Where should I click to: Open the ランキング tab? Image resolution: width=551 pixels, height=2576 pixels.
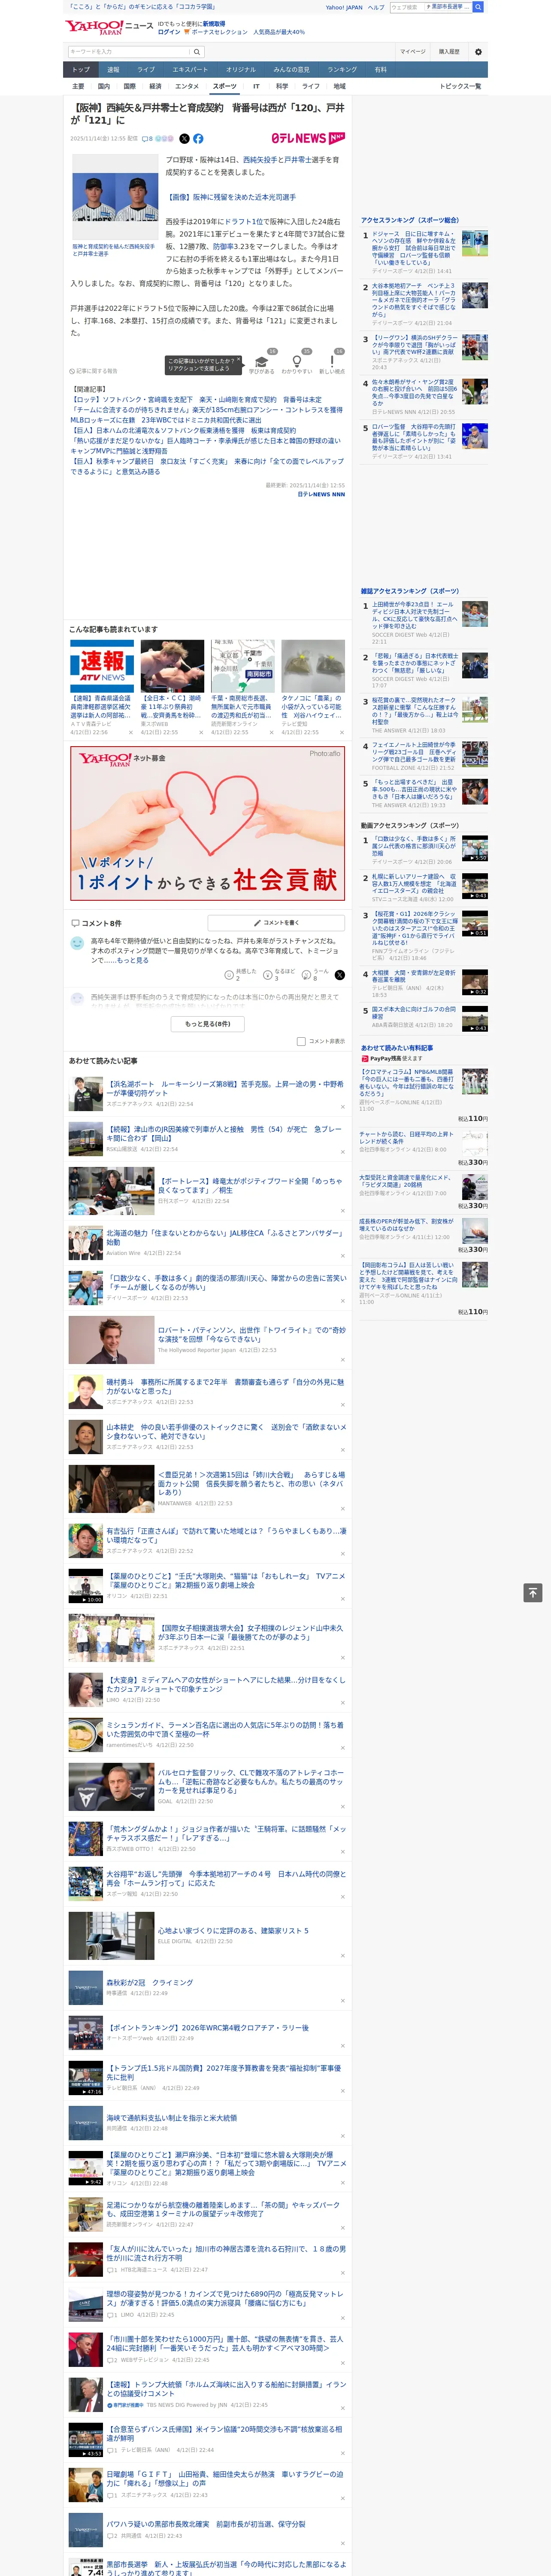342,70
